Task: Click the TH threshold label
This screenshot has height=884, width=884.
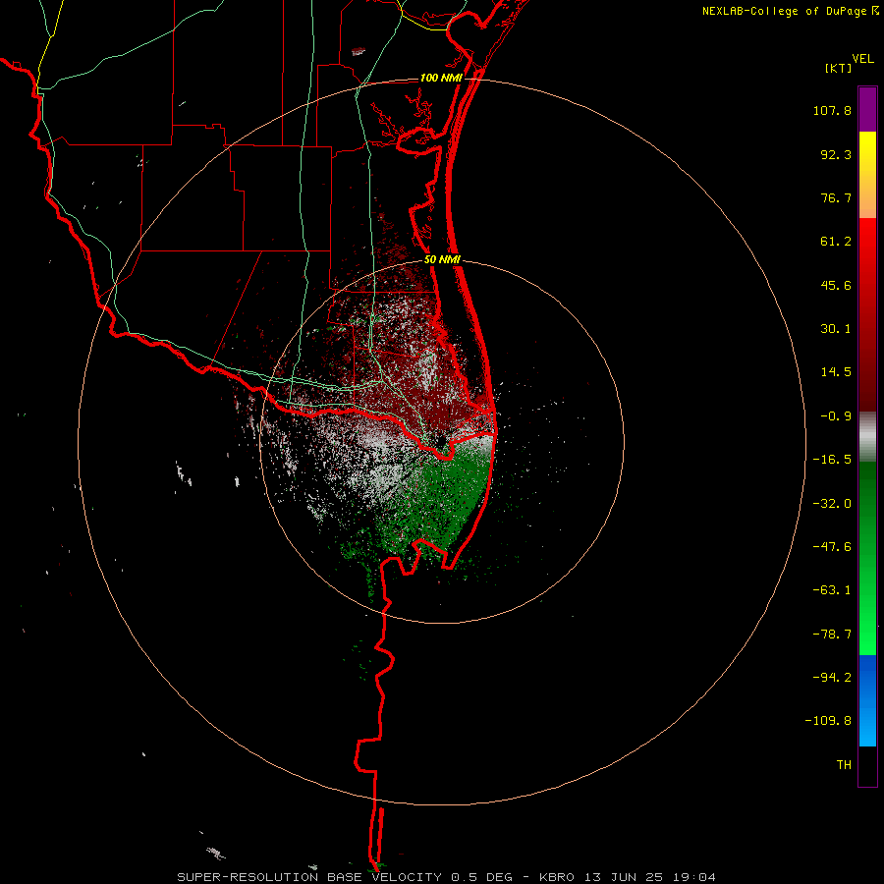Action: [x=844, y=765]
